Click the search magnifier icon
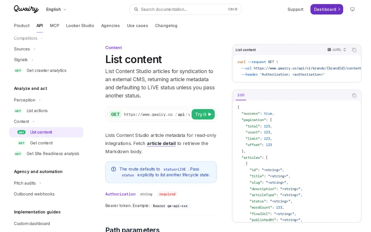 [136, 9]
